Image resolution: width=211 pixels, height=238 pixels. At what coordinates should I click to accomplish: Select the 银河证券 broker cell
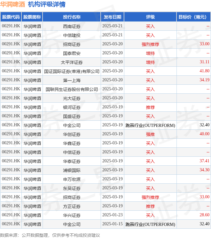[x=72, y=107]
